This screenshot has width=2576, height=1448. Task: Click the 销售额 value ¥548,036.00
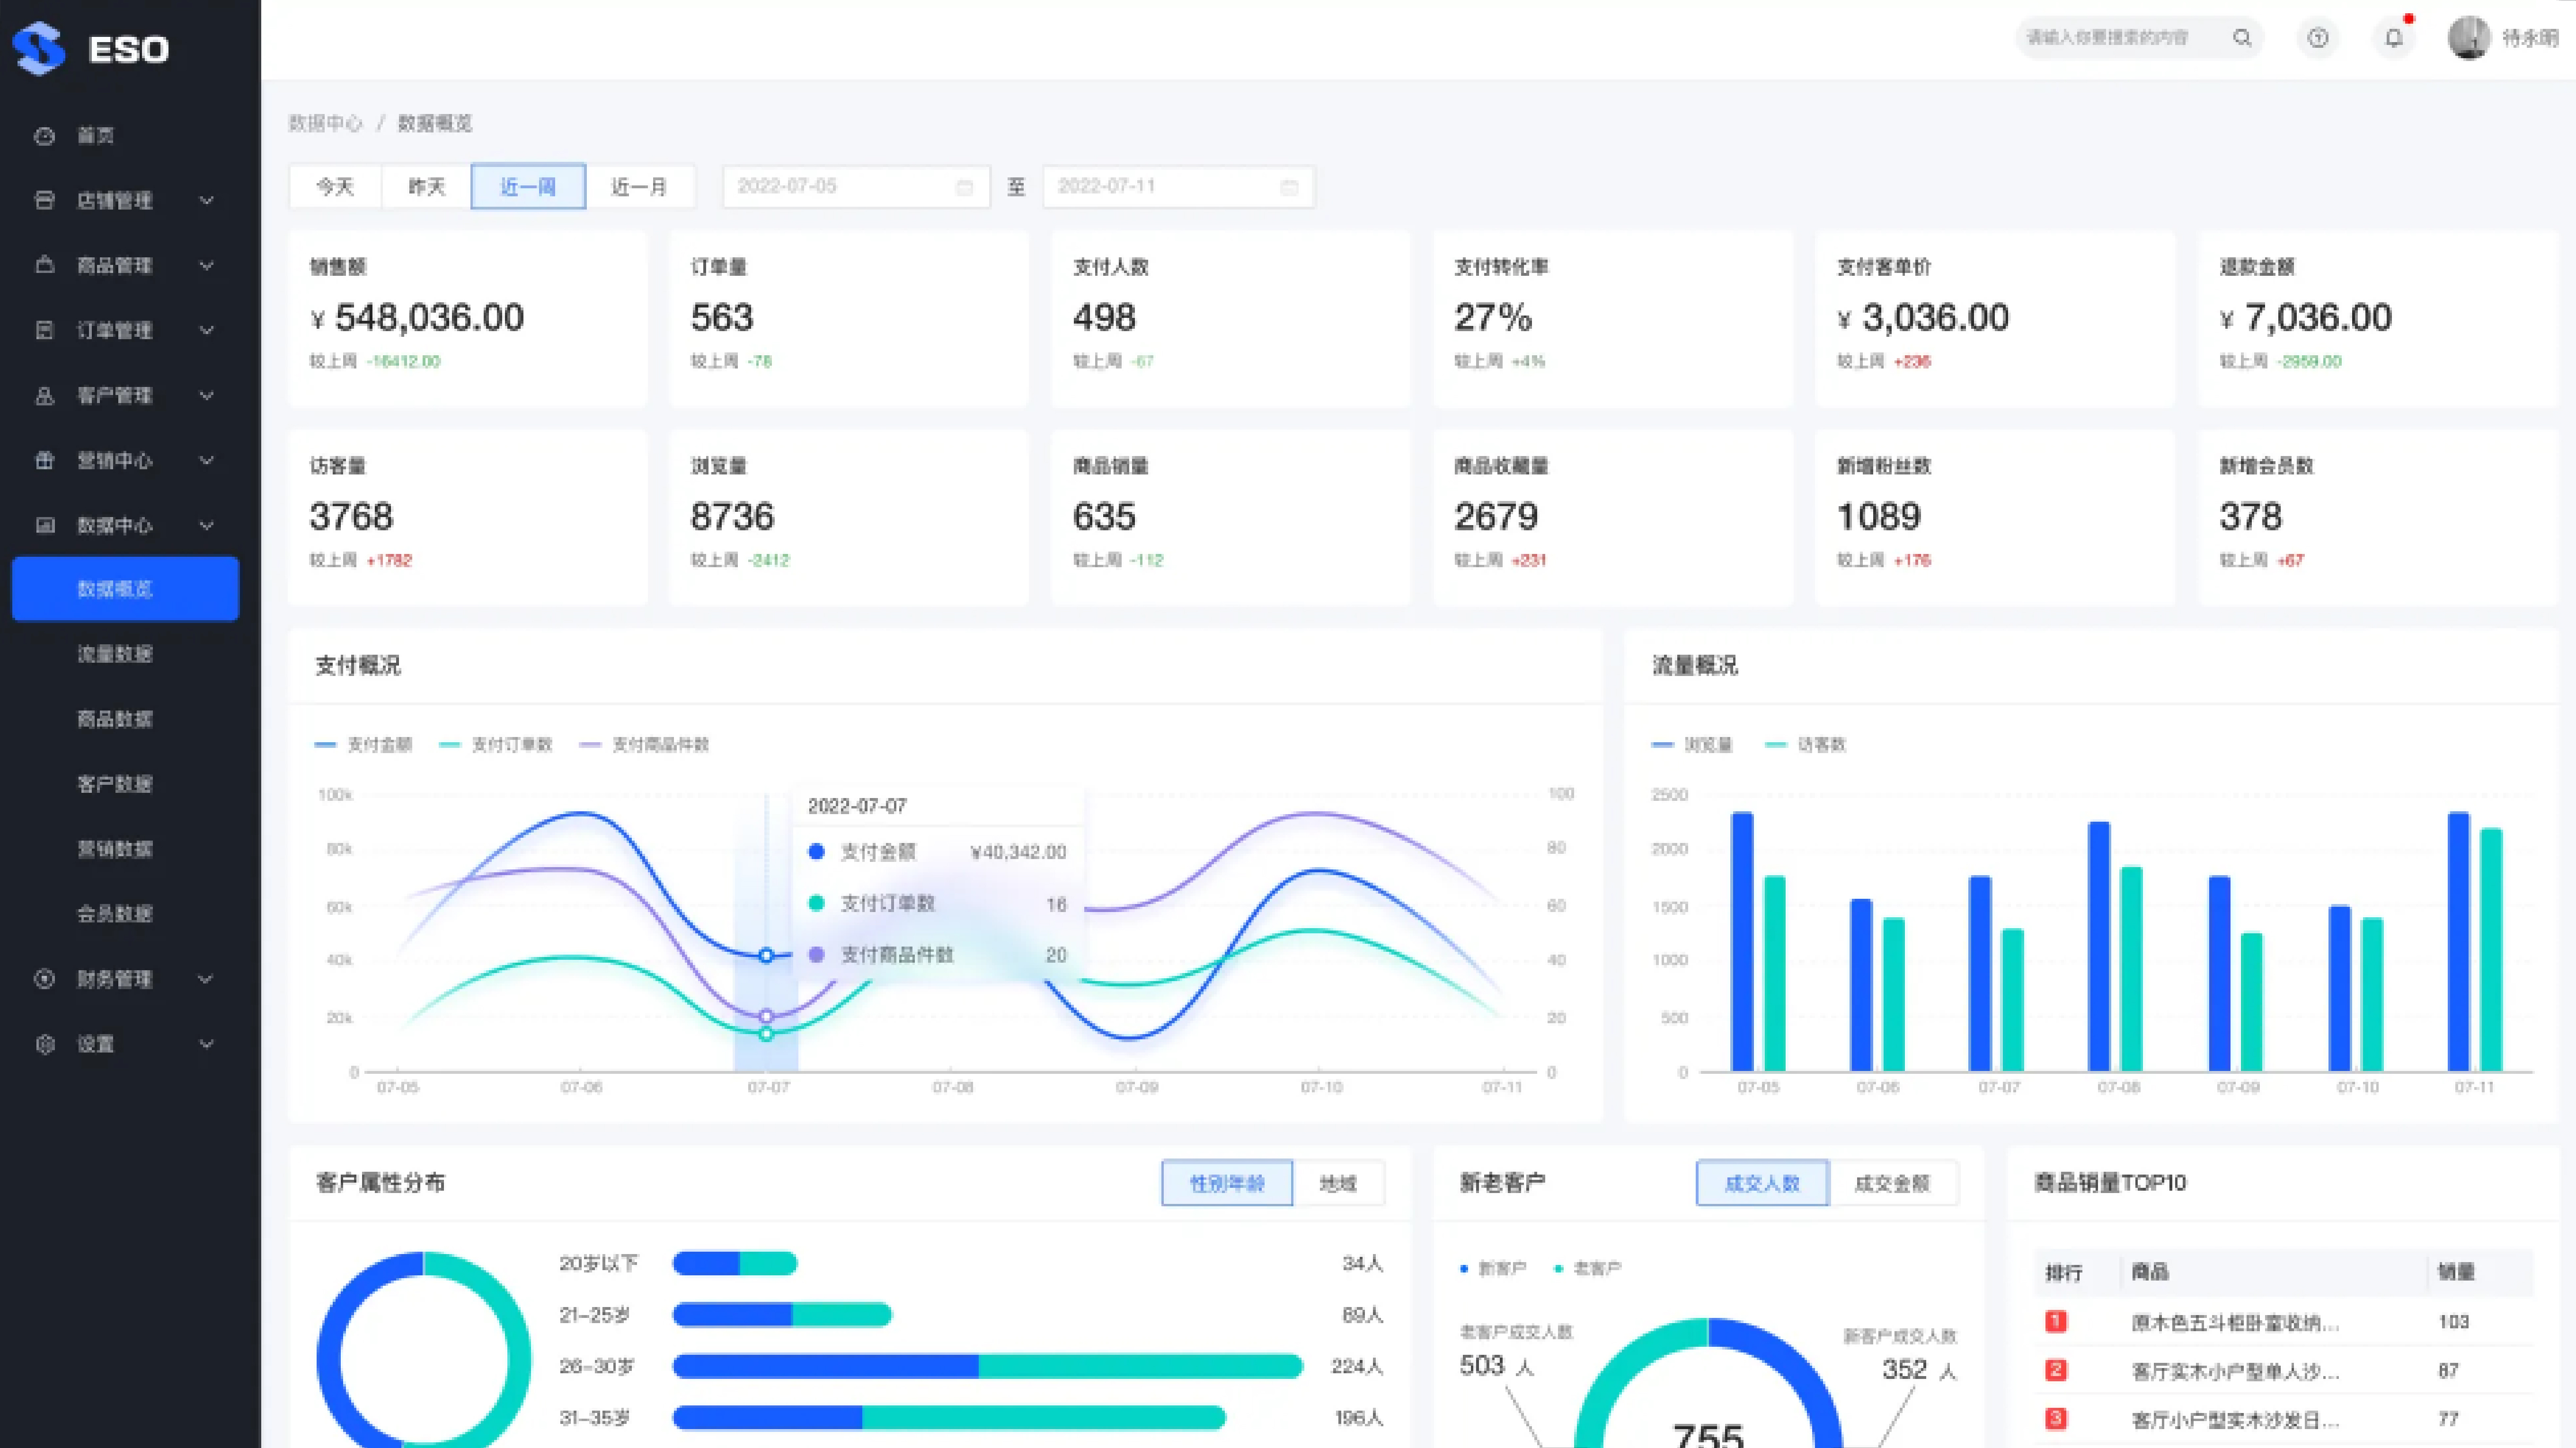pos(417,318)
